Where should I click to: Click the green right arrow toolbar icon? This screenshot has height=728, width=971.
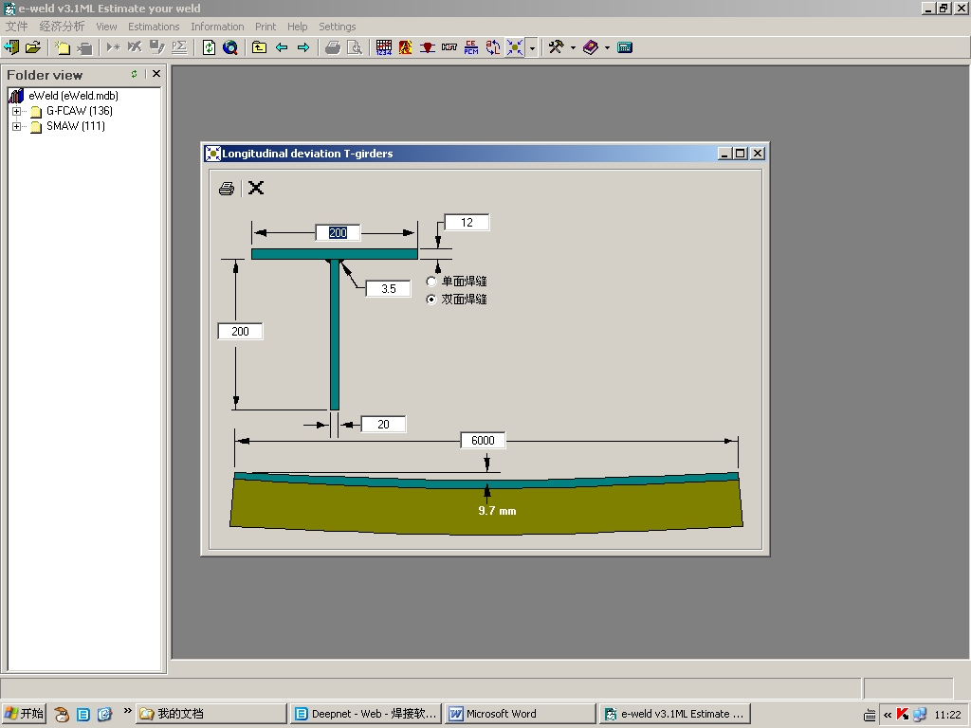[303, 47]
